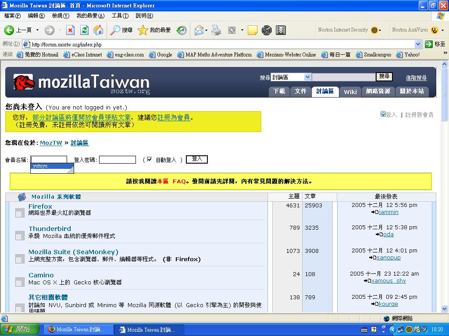
Task: Open the Norton AntiVirus dropdown arrow
Action: click(x=443, y=30)
